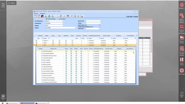The image size is (185, 104).
Task: Click the users-with-document toolbar icon
Action: [x=61, y=16]
